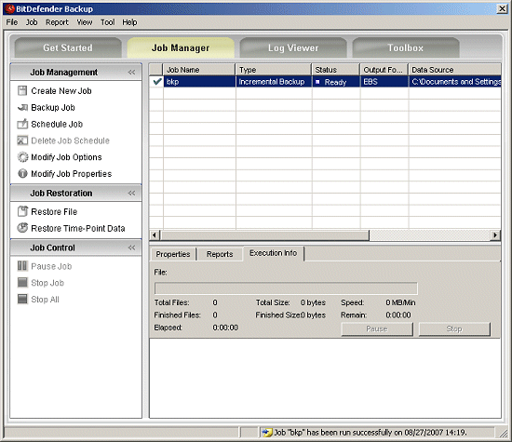The height and width of the screenshot is (442, 512).
Task: Open the Toolbox tab
Action: (406, 47)
